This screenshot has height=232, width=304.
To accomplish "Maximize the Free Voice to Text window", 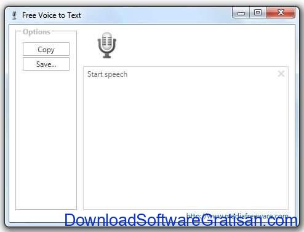I will click(x=258, y=13).
